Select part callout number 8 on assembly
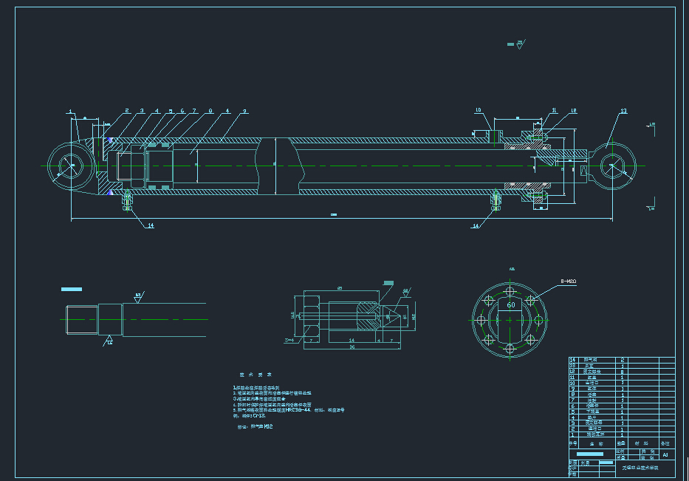 pyautogui.click(x=210, y=111)
